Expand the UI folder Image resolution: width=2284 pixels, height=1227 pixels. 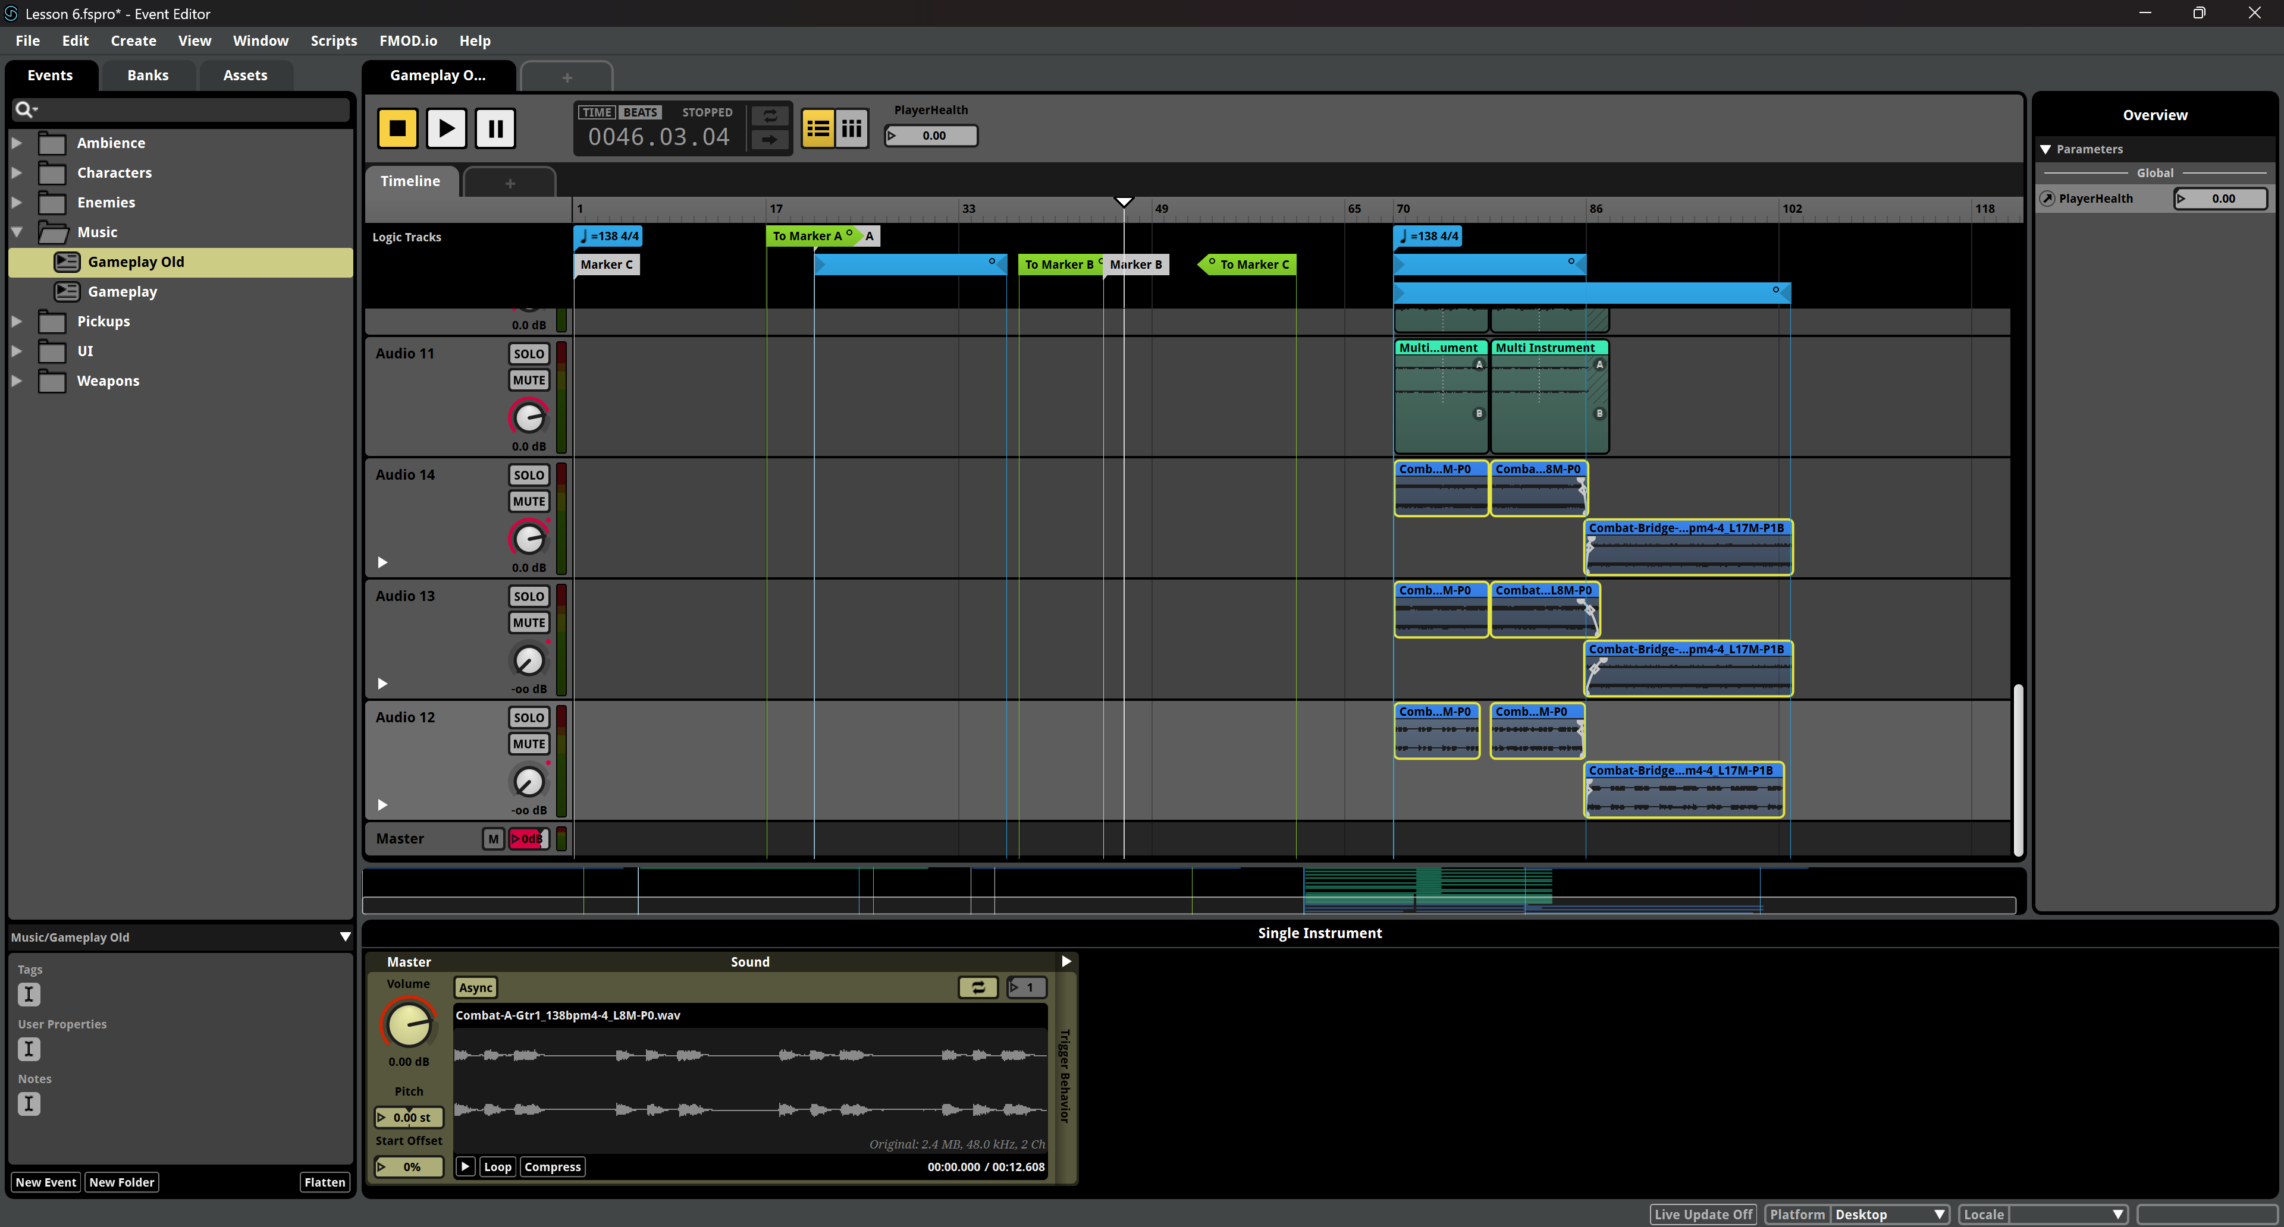tap(16, 351)
